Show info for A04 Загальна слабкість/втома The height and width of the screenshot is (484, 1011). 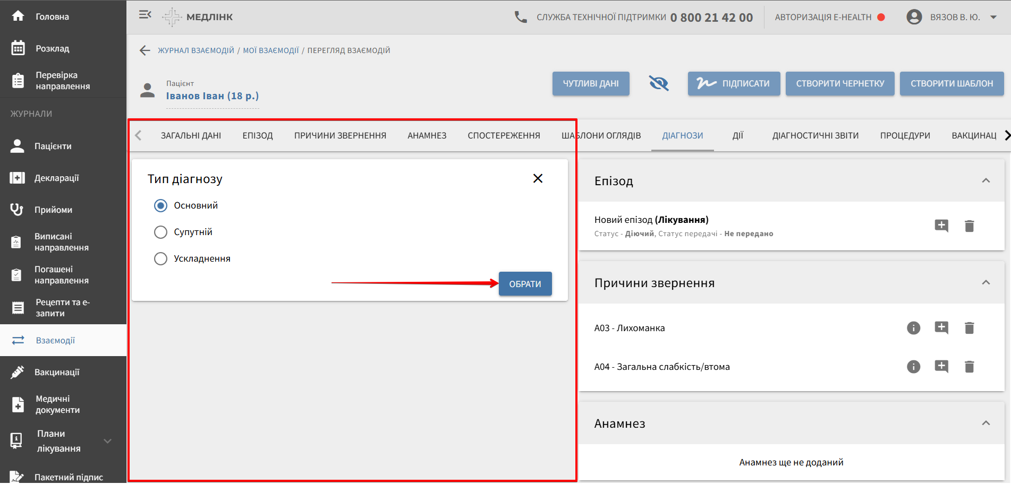913,367
